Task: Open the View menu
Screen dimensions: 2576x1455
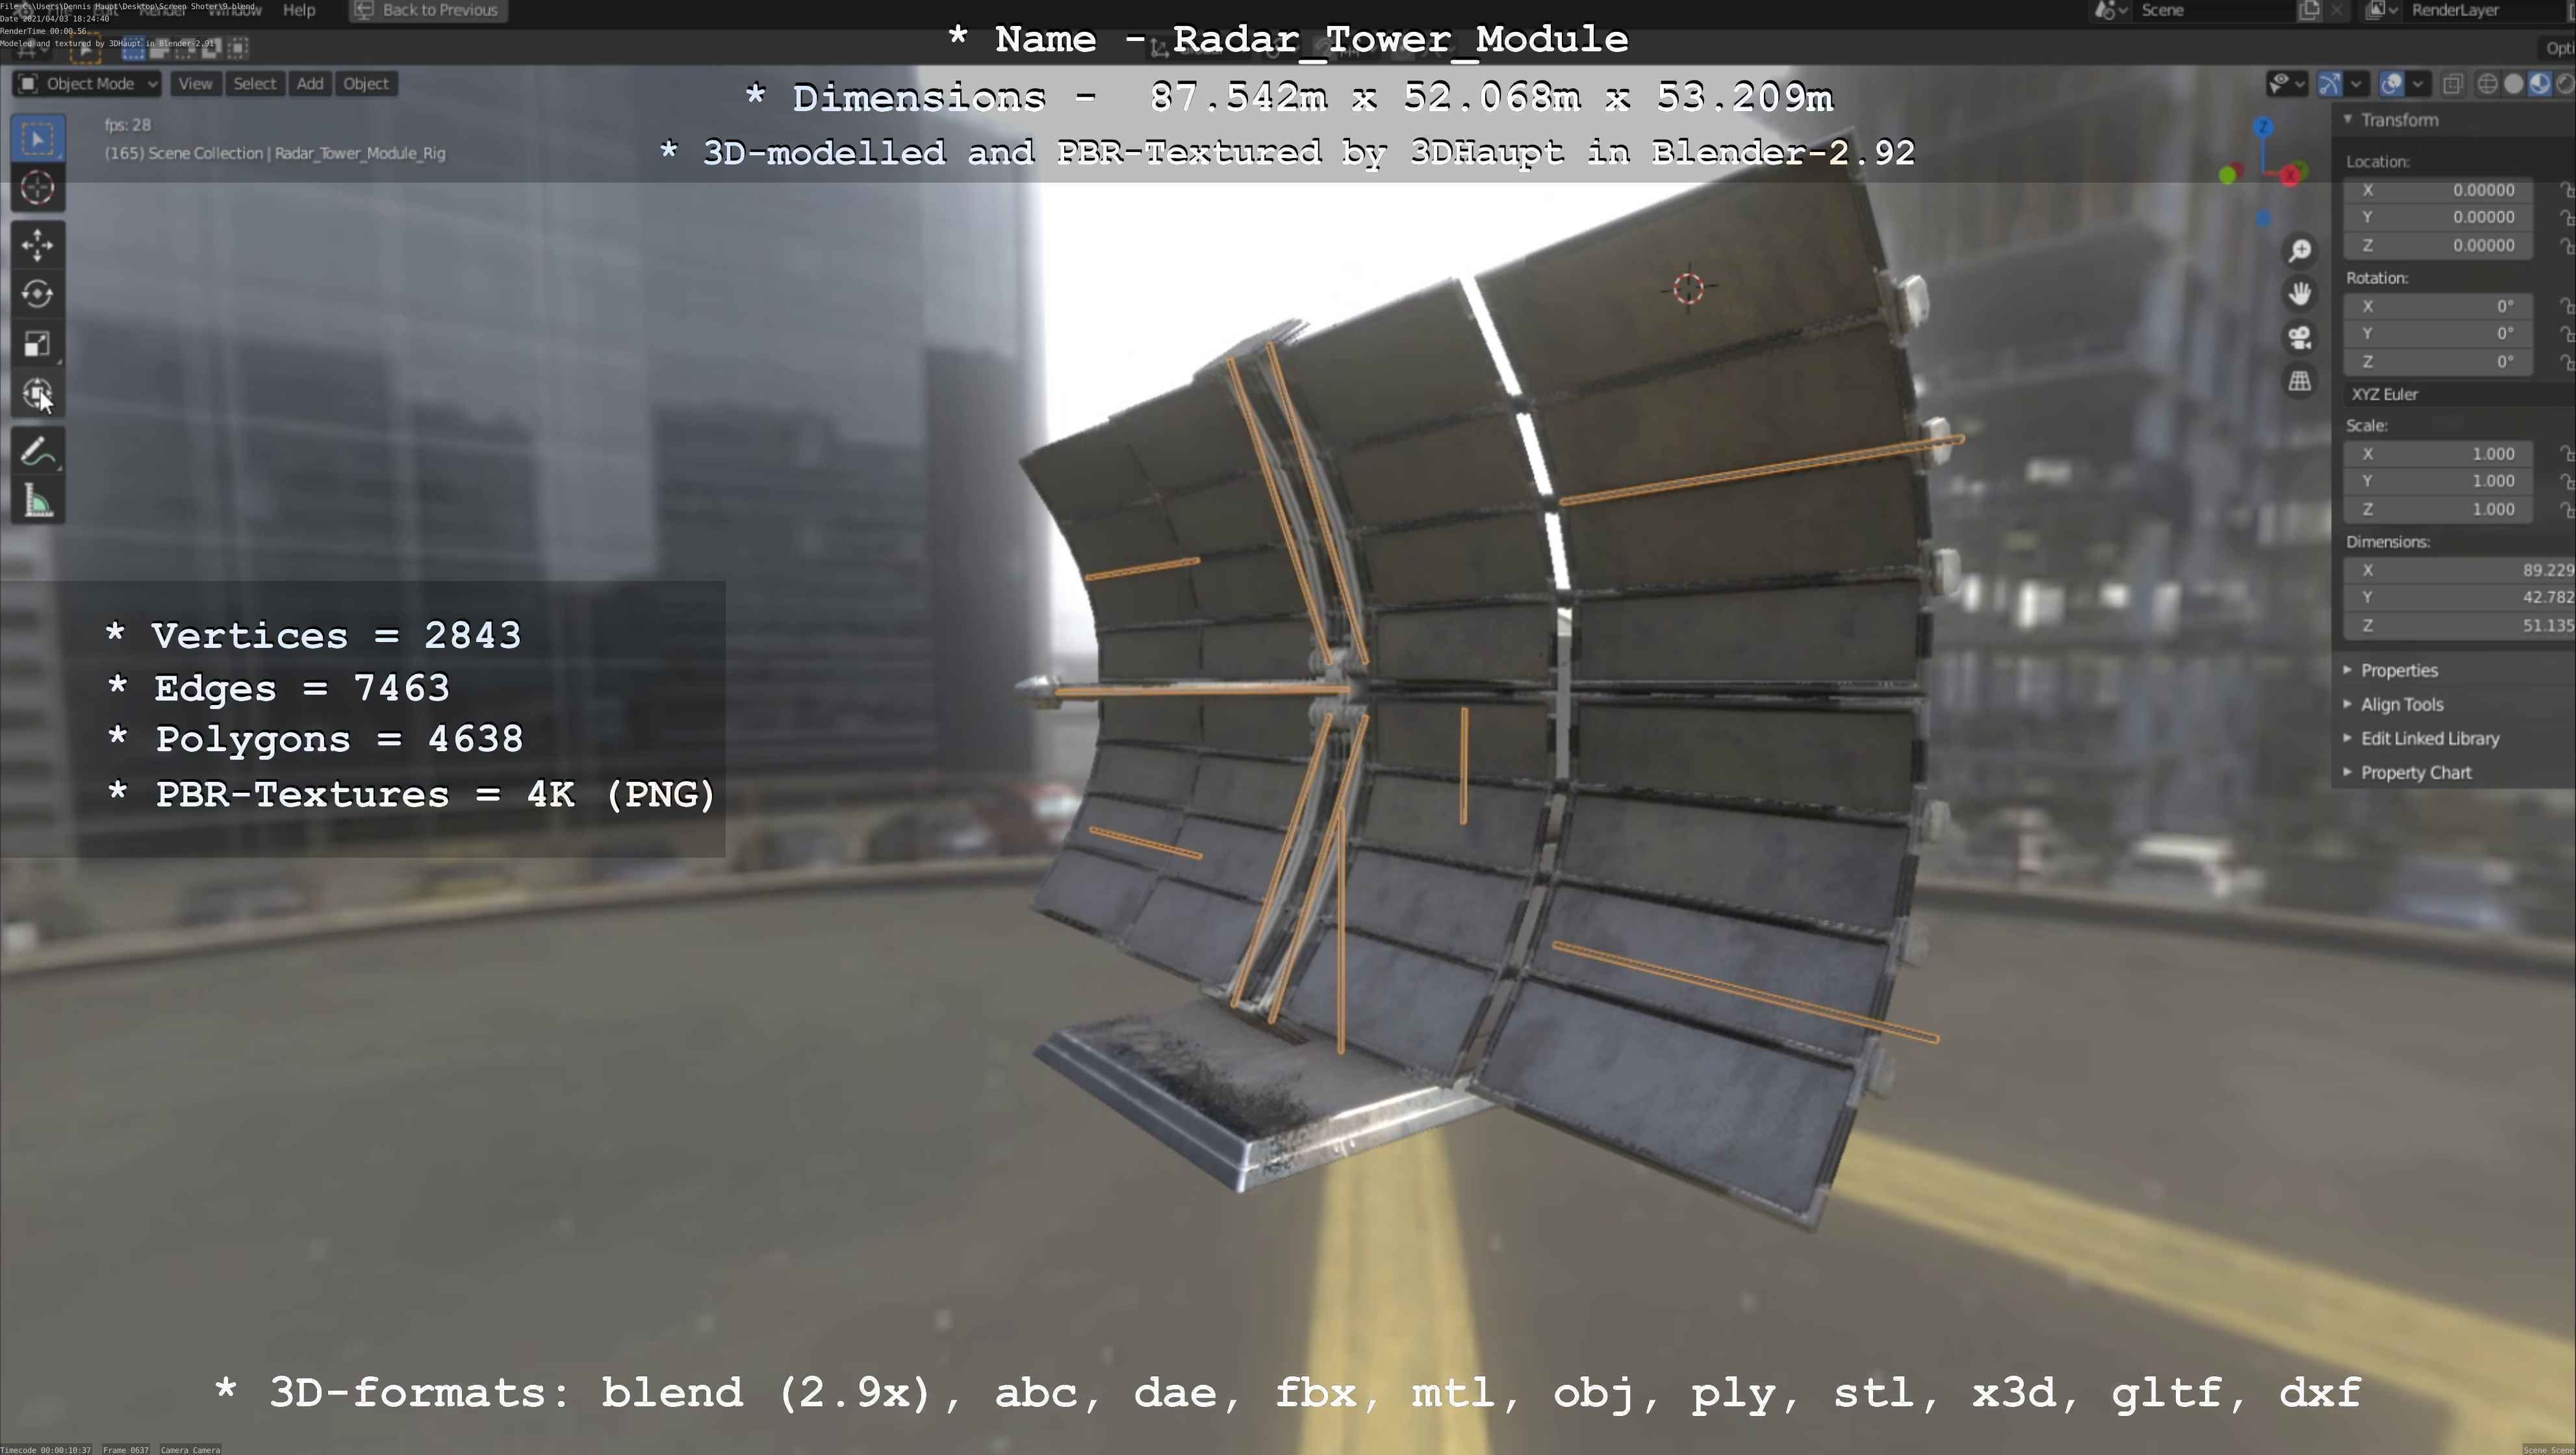Action: [195, 84]
